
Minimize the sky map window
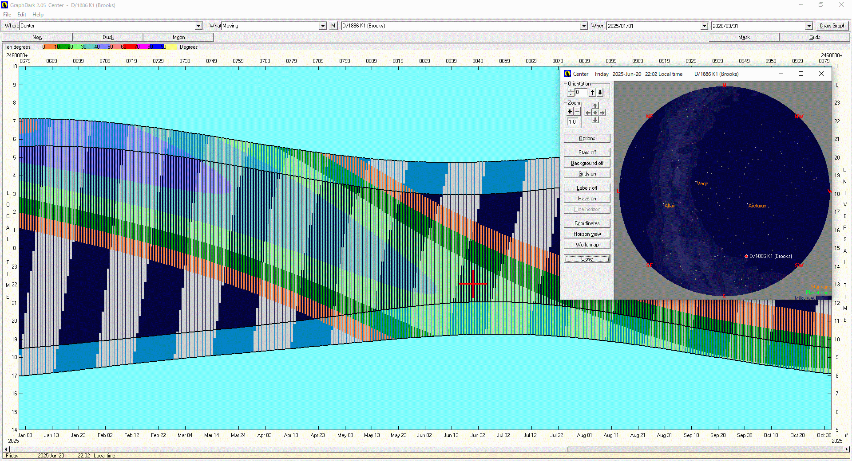781,74
